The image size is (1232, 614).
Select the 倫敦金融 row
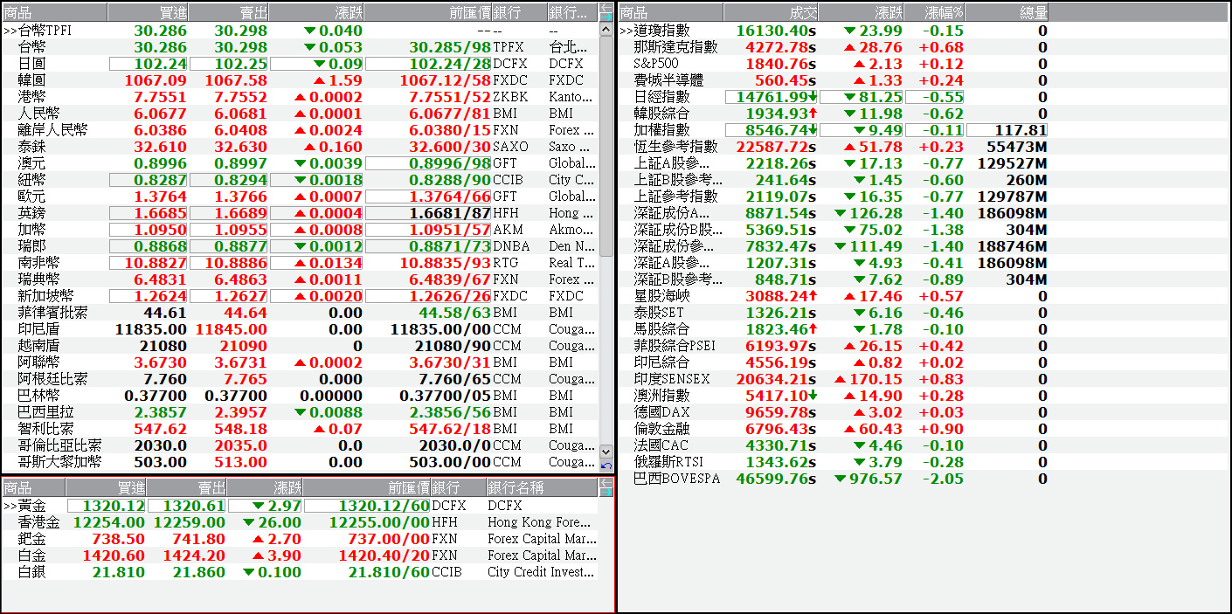tap(834, 429)
